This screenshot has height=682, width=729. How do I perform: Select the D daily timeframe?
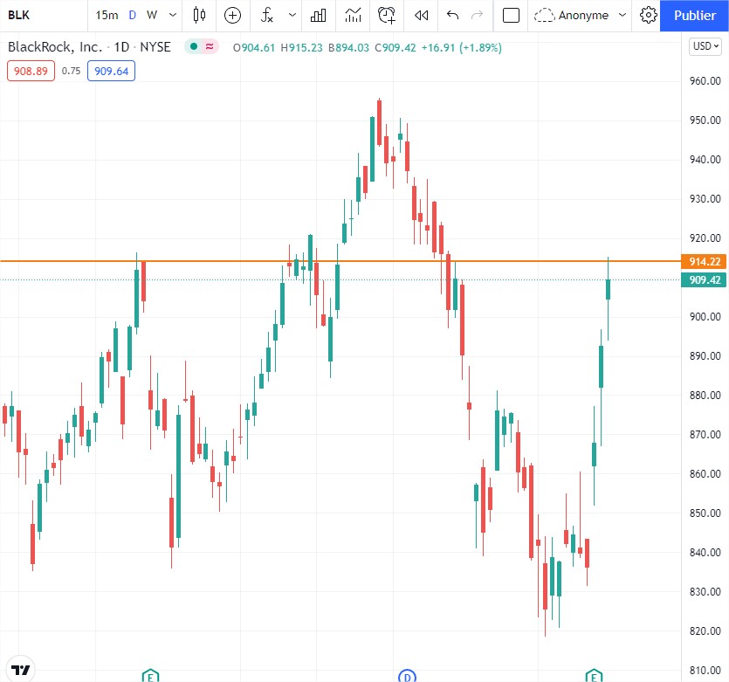(x=133, y=16)
